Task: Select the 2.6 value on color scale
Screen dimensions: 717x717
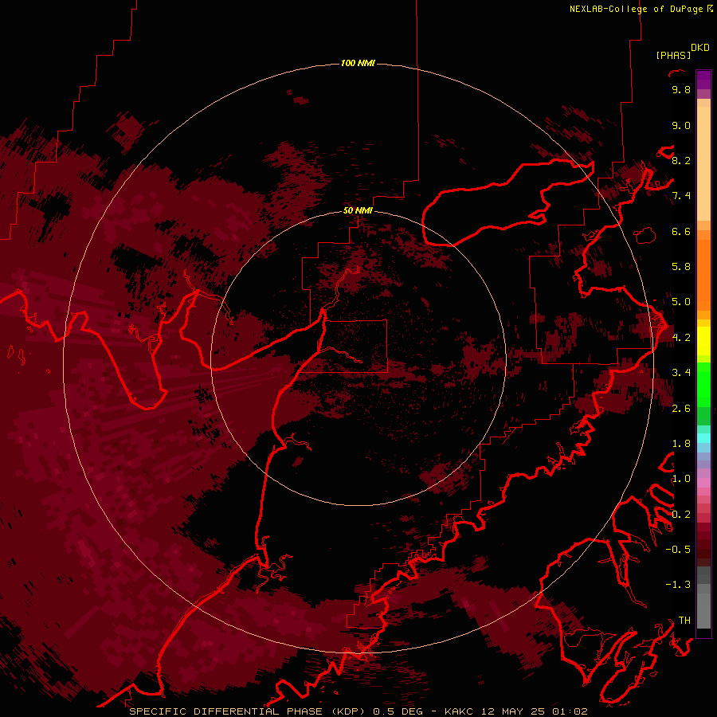Action: 681,409
